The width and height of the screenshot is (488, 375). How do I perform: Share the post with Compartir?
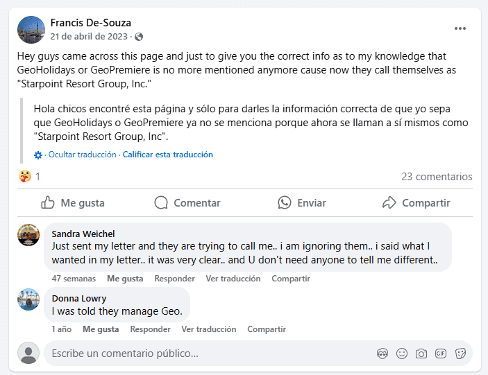click(x=417, y=203)
